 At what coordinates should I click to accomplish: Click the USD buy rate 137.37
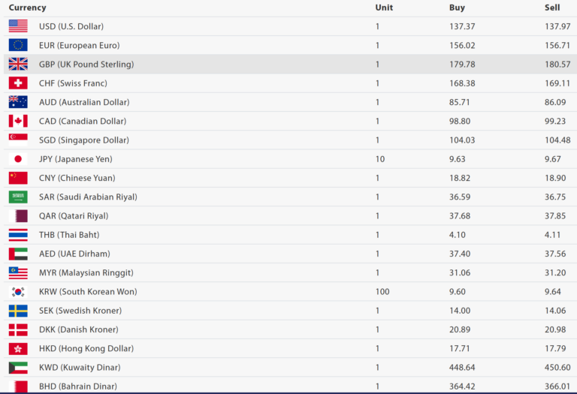[x=462, y=26]
